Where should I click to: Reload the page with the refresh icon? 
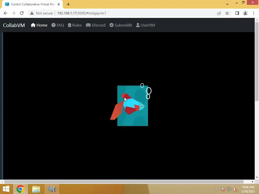[22, 13]
